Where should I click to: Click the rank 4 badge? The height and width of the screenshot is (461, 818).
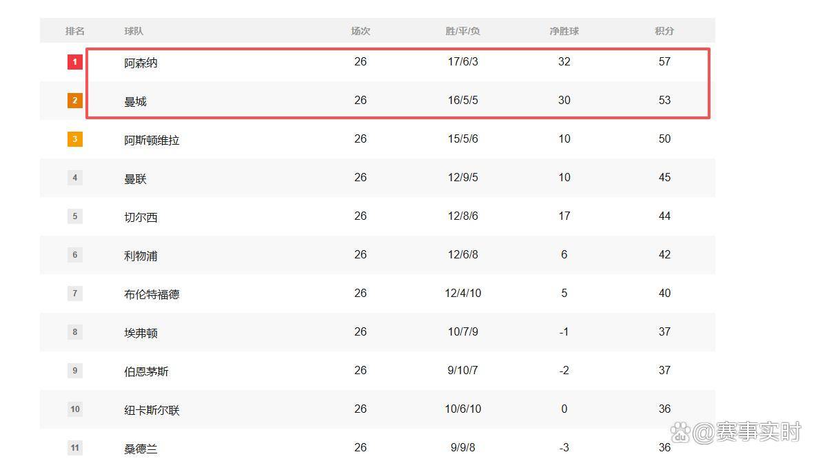click(75, 178)
